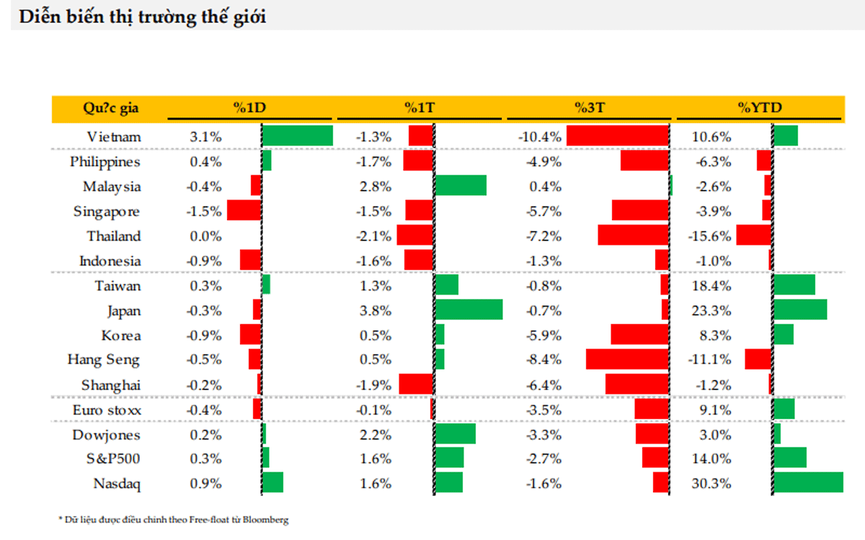Click the "Diễn biến thị trường thế giới" title
Image resolution: width=865 pixels, height=540 pixels.
[143, 17]
